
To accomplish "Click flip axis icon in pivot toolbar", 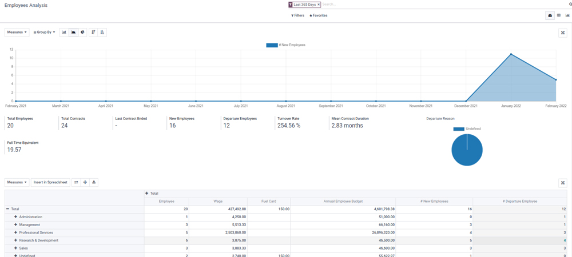I will (76, 183).
